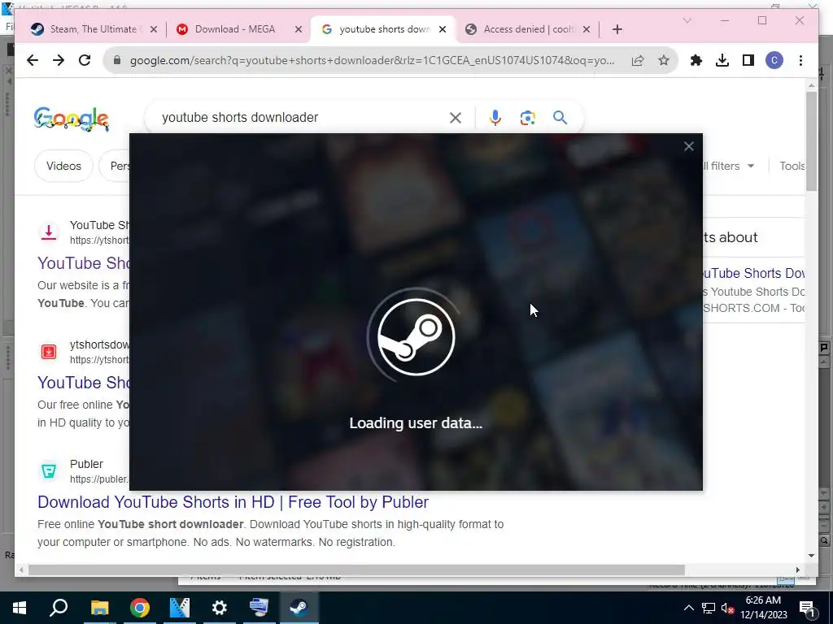Click the Chrome vertical scrollbar thumb
The width and height of the screenshot is (833, 624).
coord(811,141)
